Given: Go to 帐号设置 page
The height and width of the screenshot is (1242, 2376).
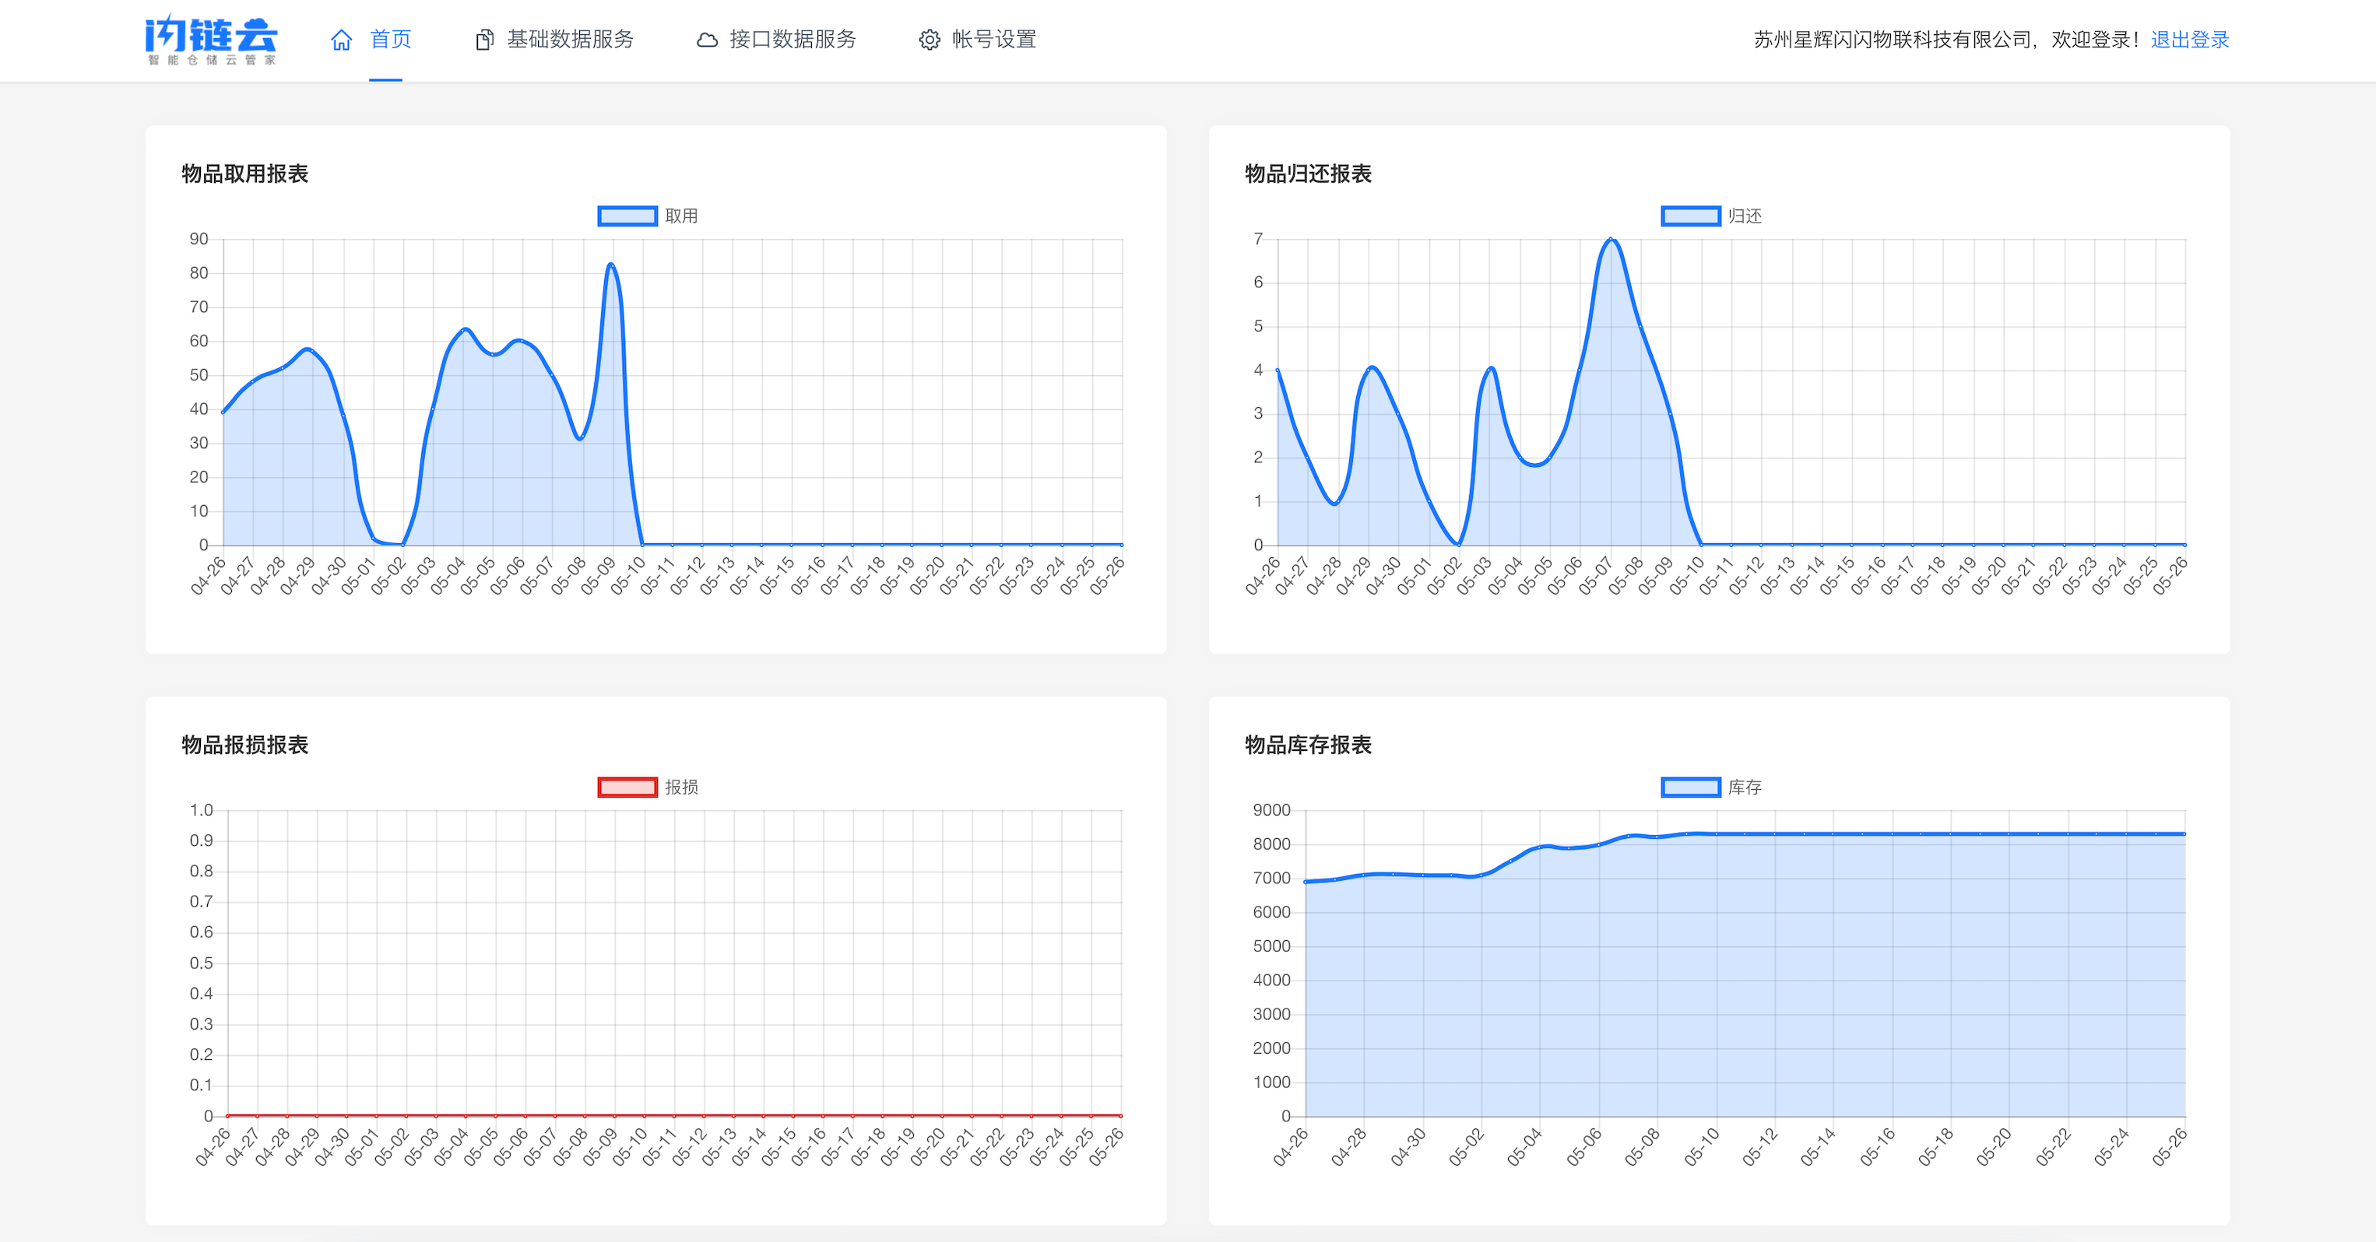Looking at the screenshot, I should point(994,40).
